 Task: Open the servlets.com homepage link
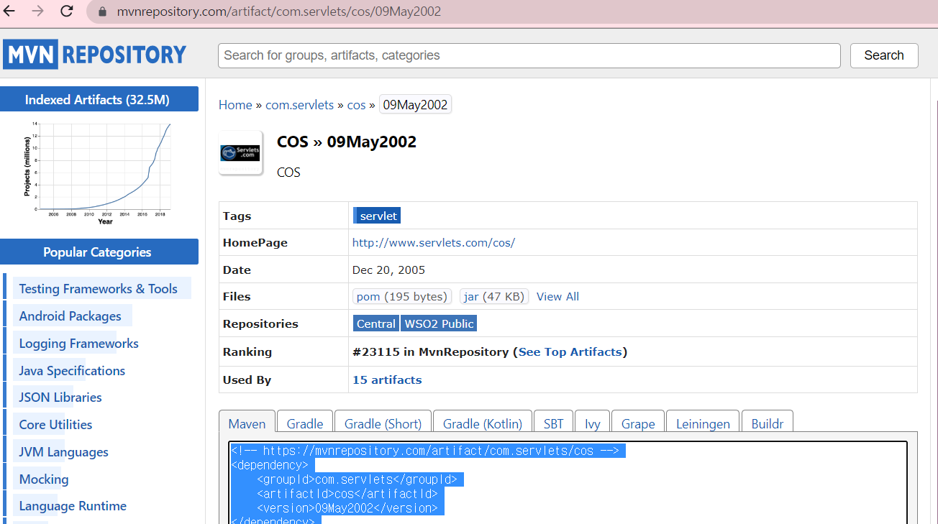[x=434, y=243]
